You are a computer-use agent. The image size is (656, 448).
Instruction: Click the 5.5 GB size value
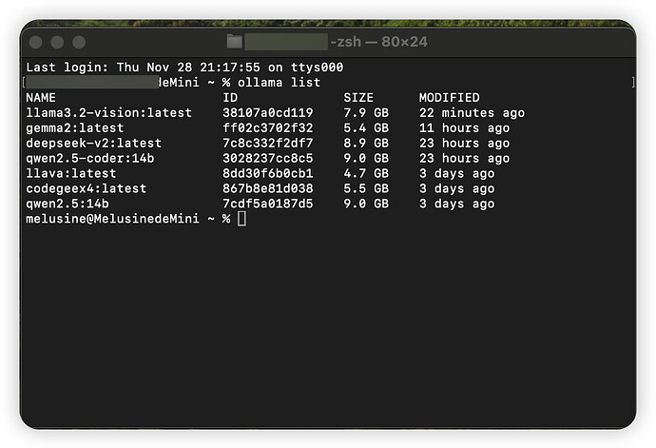(366, 188)
